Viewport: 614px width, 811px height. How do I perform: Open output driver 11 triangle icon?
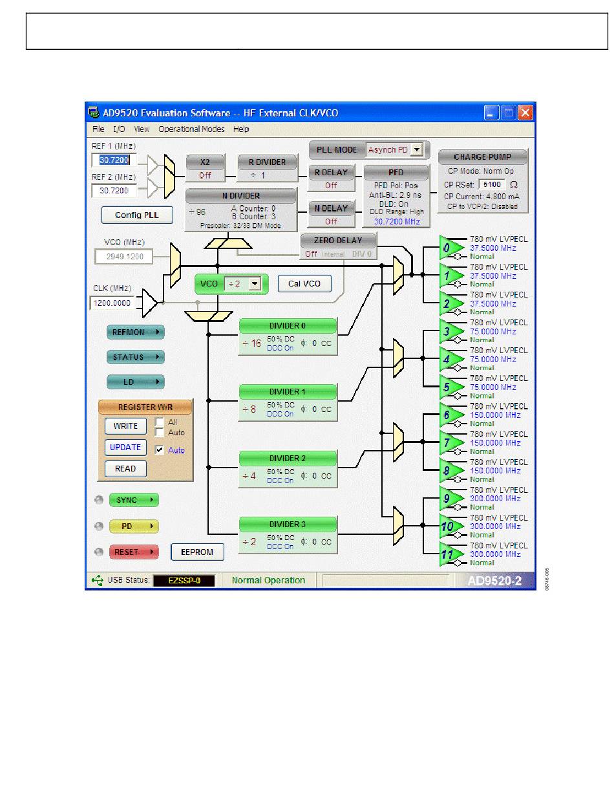pyautogui.click(x=450, y=554)
